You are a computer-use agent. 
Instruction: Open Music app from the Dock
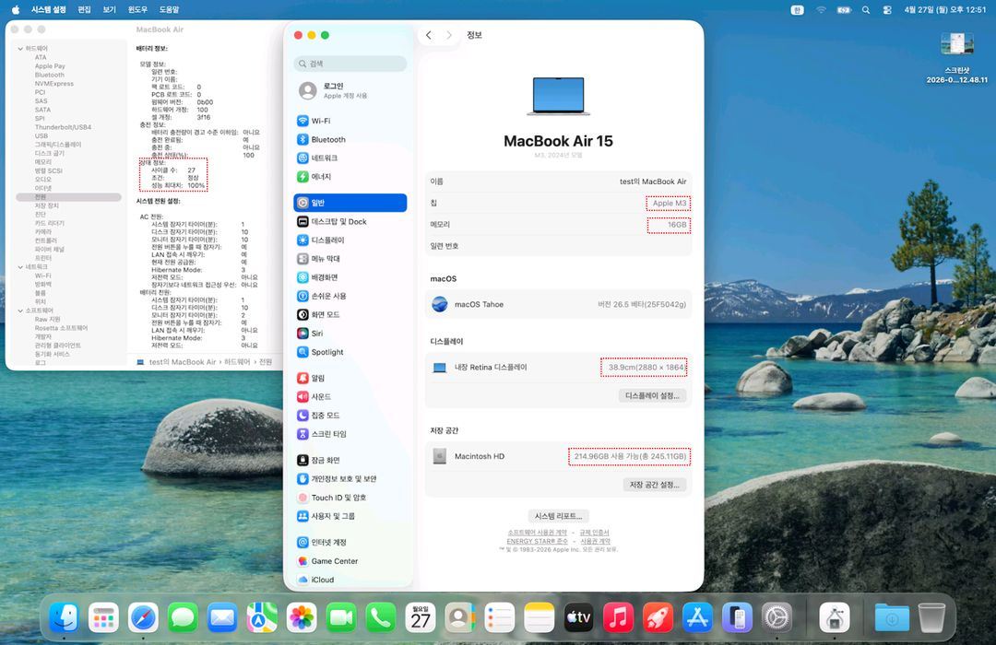pyautogui.click(x=618, y=617)
